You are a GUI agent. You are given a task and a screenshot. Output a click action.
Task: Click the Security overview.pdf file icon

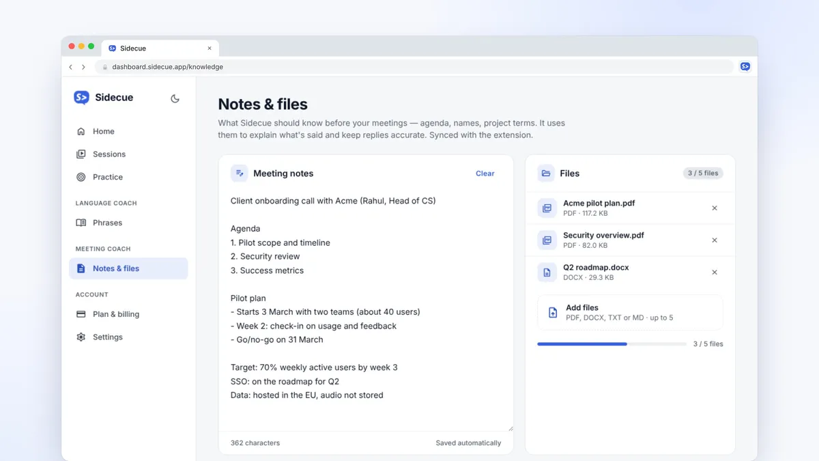click(547, 240)
